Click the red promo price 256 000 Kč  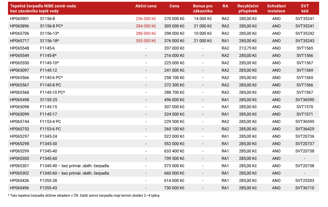coord(146,19)
